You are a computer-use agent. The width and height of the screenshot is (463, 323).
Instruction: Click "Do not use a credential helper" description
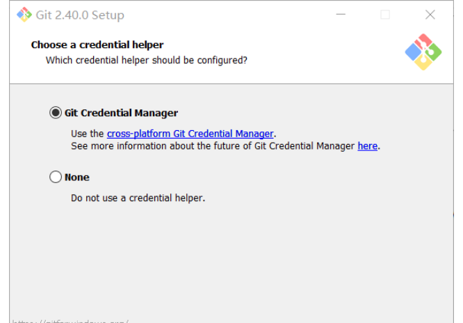click(x=138, y=198)
